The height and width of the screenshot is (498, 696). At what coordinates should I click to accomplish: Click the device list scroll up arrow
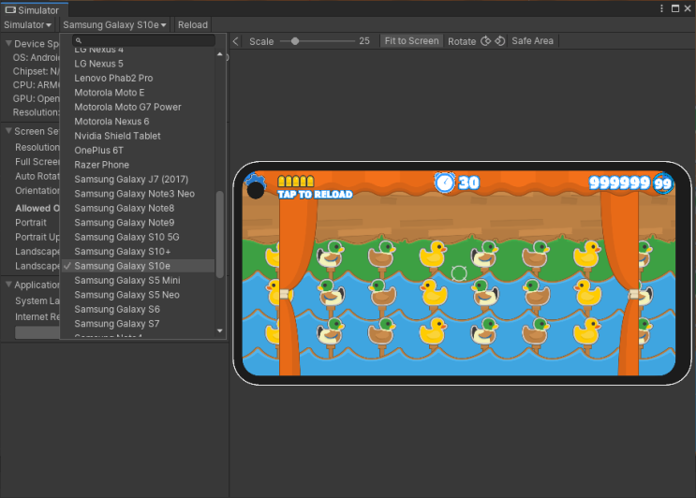(x=220, y=54)
